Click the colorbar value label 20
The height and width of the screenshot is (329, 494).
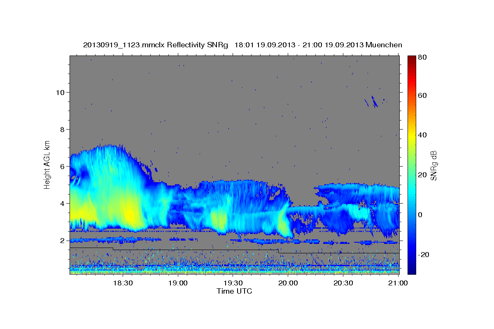tap(423, 175)
